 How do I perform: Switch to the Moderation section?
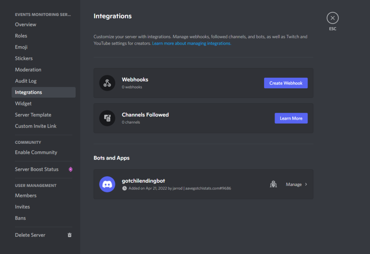[28, 70]
